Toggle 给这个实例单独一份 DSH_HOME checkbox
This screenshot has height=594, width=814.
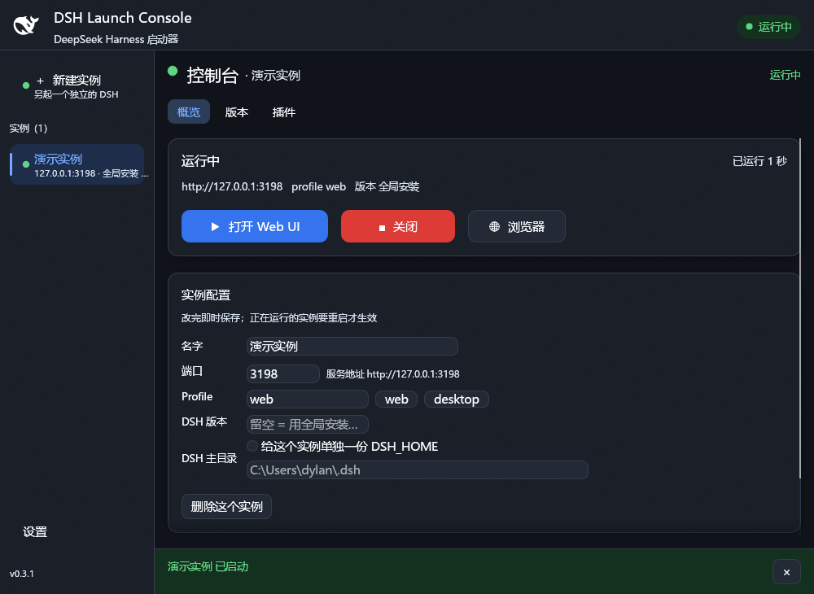click(252, 446)
